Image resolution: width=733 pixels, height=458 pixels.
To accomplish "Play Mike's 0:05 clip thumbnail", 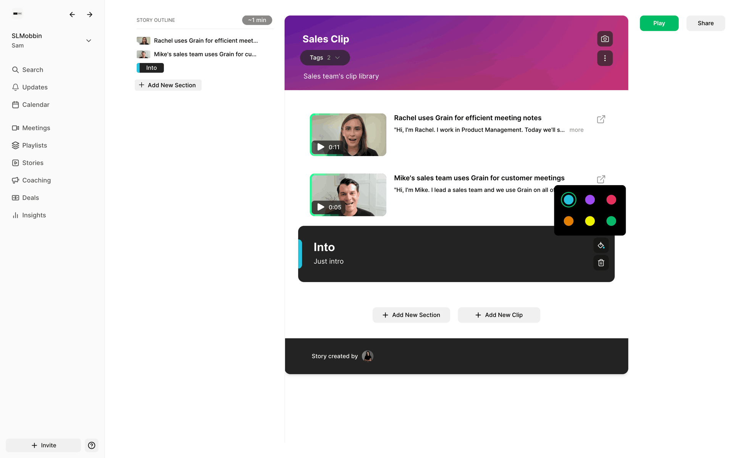I will pos(348,195).
